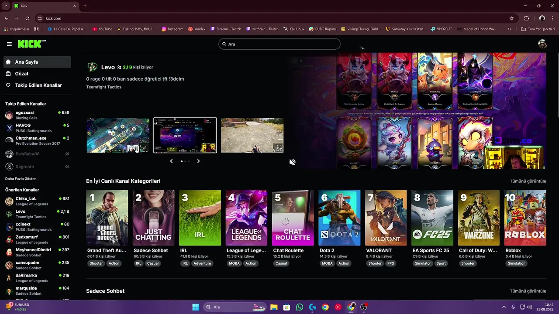Open the tab search dropdown arrow
This screenshot has width=559, height=314.
6,6
